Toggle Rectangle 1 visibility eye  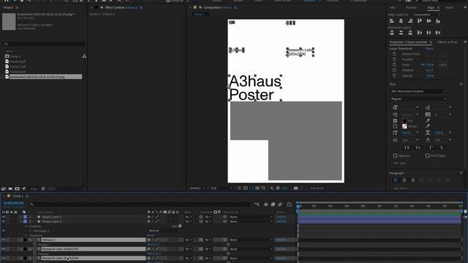tap(3, 231)
